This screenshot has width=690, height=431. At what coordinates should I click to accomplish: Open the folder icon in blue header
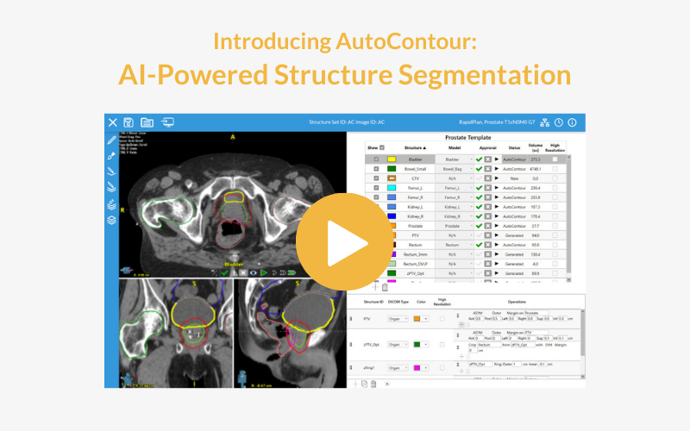tap(147, 122)
